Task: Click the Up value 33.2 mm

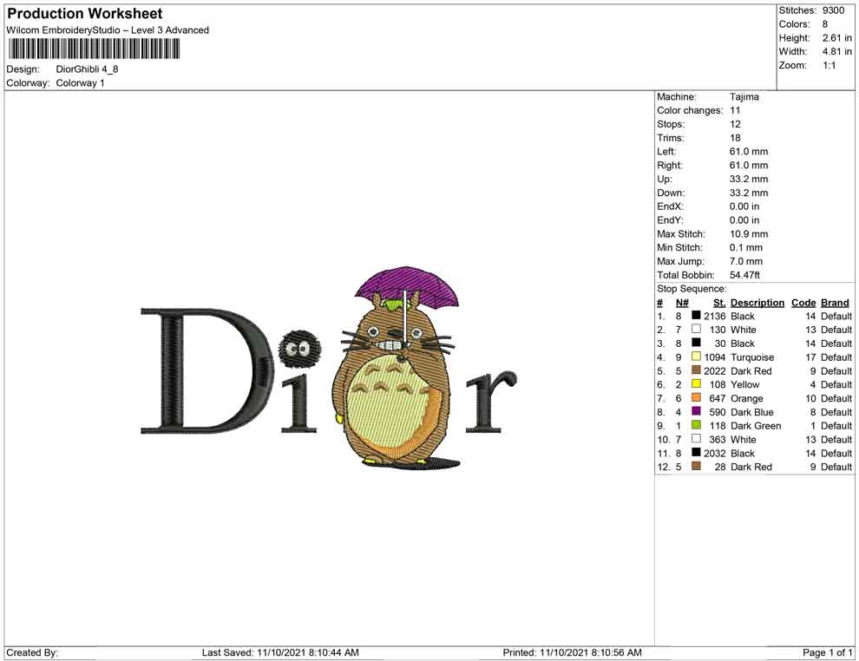Action: click(749, 179)
